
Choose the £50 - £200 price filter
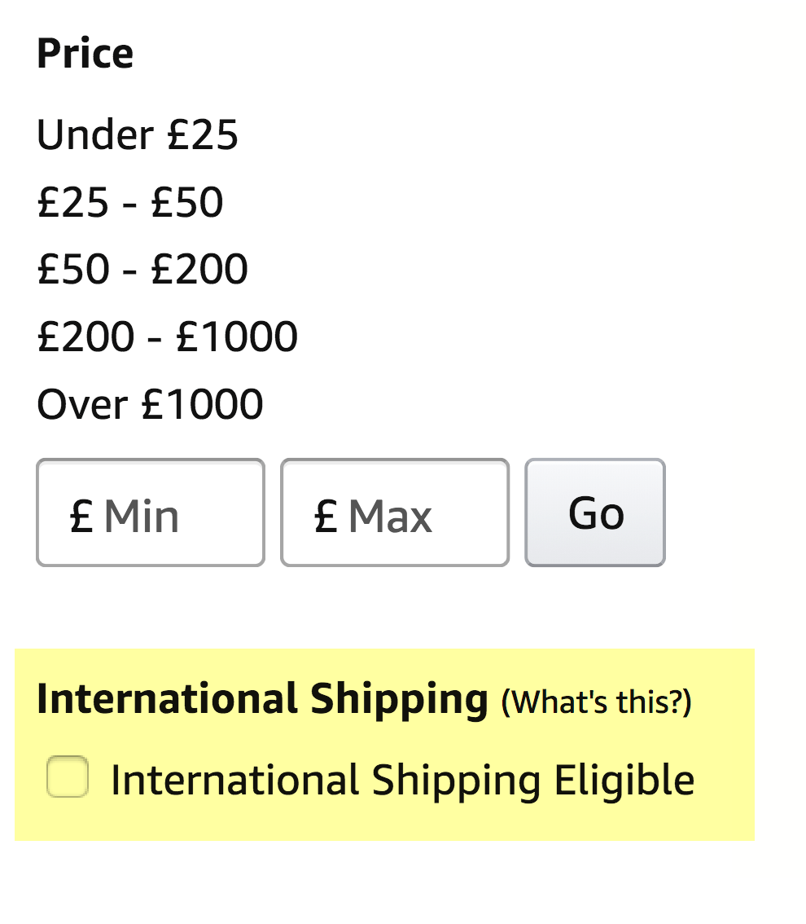[x=142, y=269]
